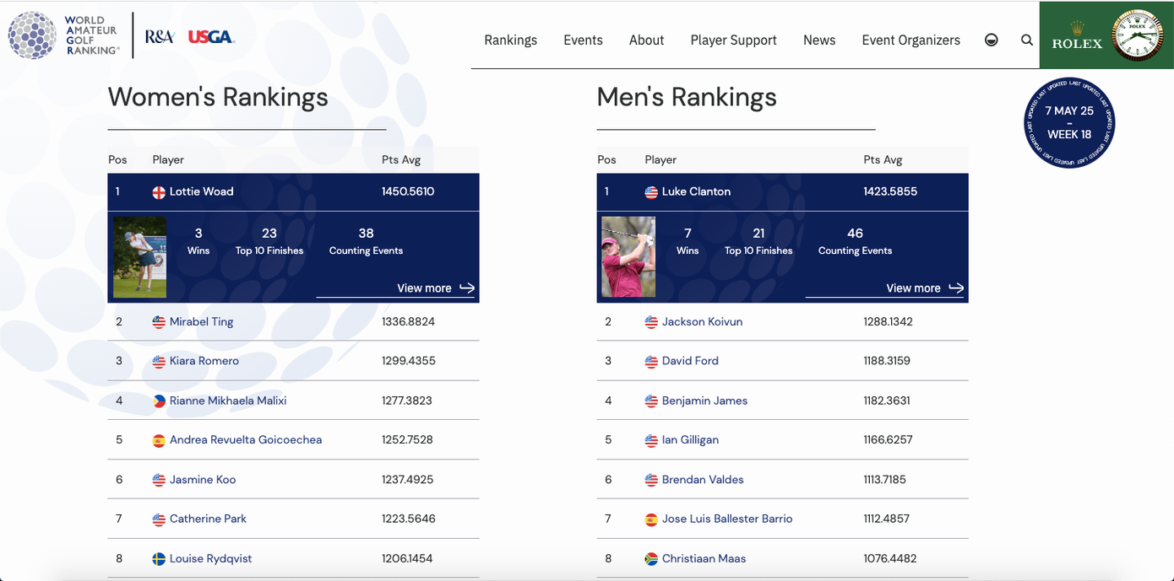Viewport: 1174px width, 581px height.
Task: Toggle the dark mode contrast icon
Action: click(992, 40)
